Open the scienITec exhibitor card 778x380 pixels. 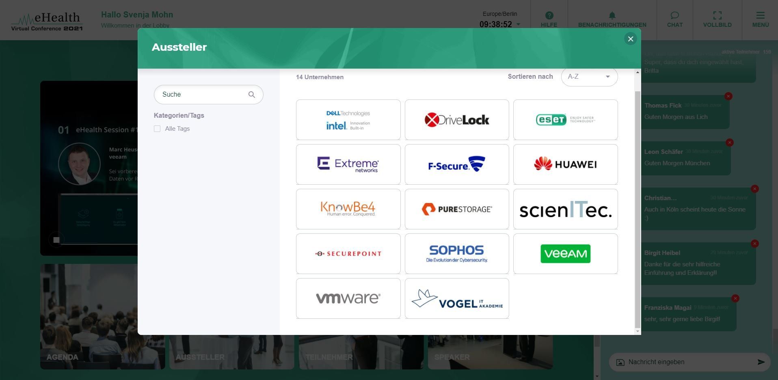[x=565, y=209]
